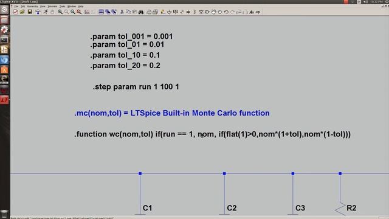
Task: Place a capacitor component
Action: (188, 12)
